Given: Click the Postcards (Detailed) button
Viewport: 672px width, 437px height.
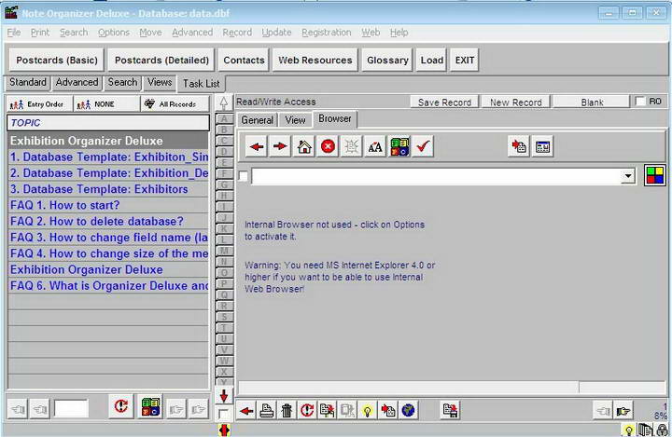Looking at the screenshot, I should click(x=161, y=61).
